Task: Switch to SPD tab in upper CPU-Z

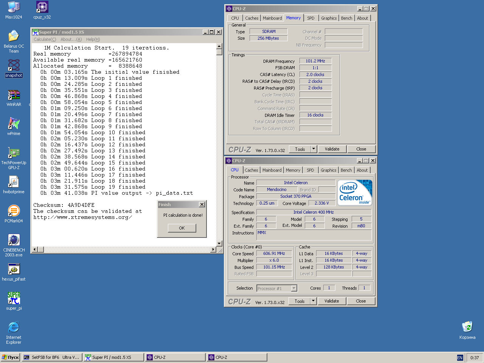Action: [x=310, y=18]
